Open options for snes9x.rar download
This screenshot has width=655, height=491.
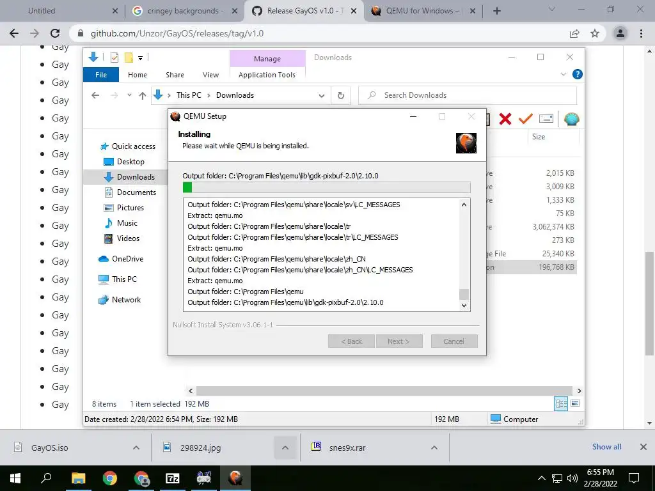click(434, 448)
